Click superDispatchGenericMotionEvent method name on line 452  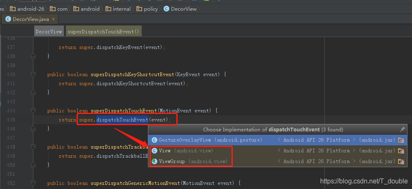pyautogui.click(x=135, y=183)
